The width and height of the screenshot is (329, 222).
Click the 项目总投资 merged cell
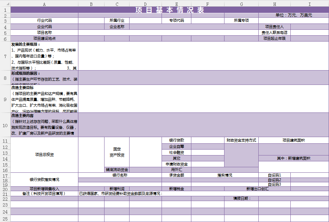pyautogui.click(x=44, y=155)
